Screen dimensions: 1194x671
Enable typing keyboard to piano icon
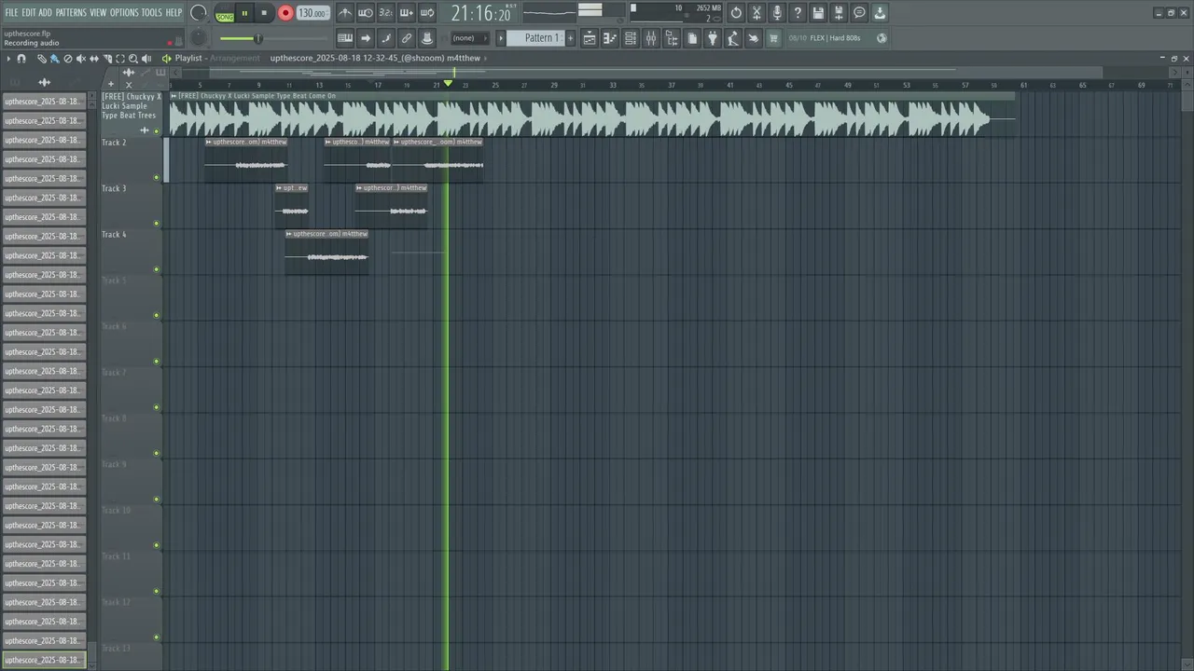click(x=345, y=38)
